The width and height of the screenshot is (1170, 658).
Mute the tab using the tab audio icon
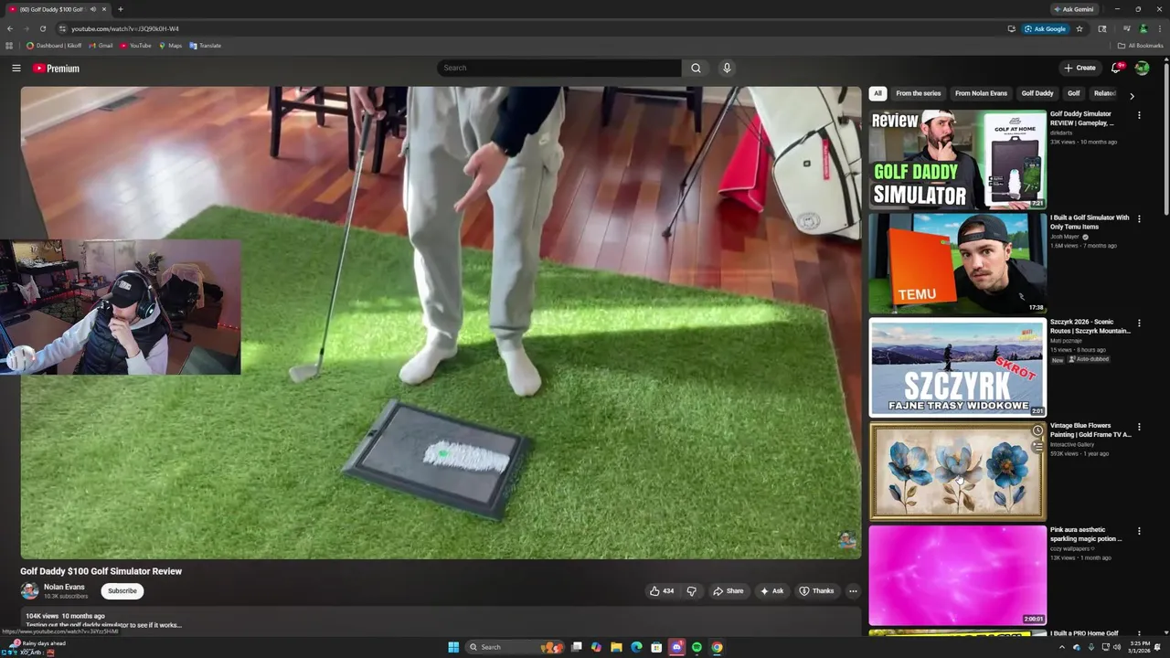pyautogui.click(x=92, y=9)
